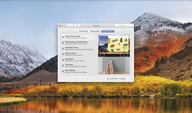Click the 'App Exposé' label text
The width and height of the screenshot is (192, 113).
(69, 59)
